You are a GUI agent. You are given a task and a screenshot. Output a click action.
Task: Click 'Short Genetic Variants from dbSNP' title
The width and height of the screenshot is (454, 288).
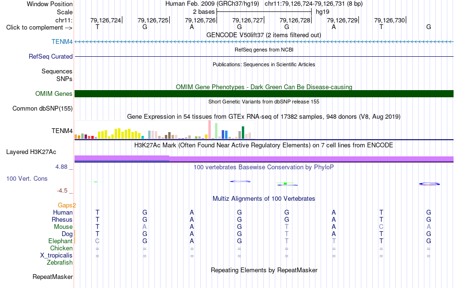tap(264, 102)
